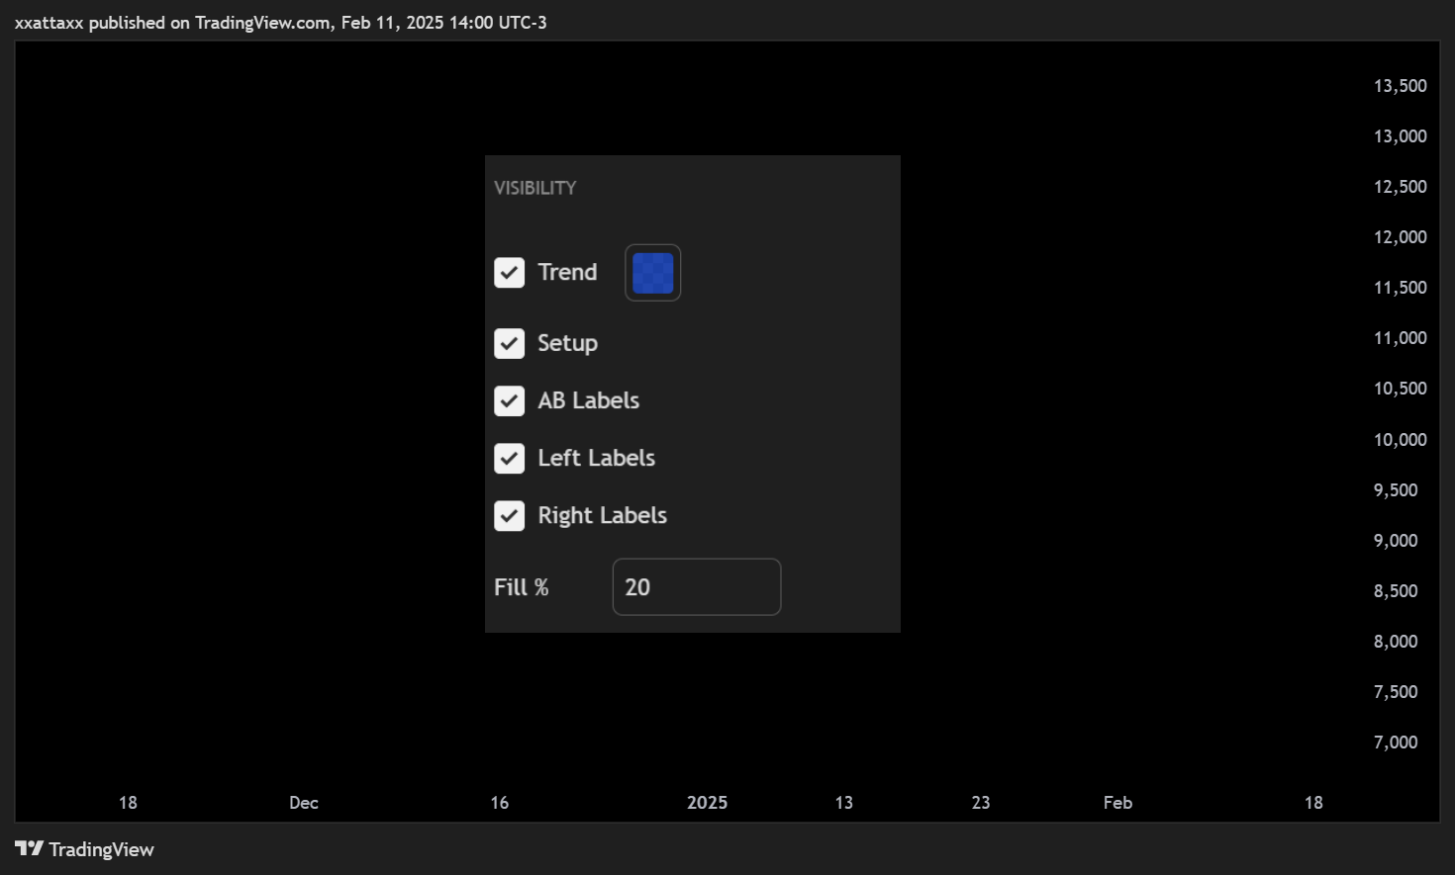Image resolution: width=1455 pixels, height=875 pixels.
Task: Click the 8,500 price axis label
Action: [x=1396, y=591]
